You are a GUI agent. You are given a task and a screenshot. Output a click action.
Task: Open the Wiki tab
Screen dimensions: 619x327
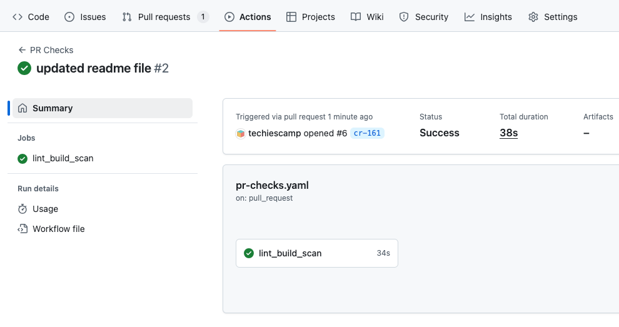tap(368, 17)
